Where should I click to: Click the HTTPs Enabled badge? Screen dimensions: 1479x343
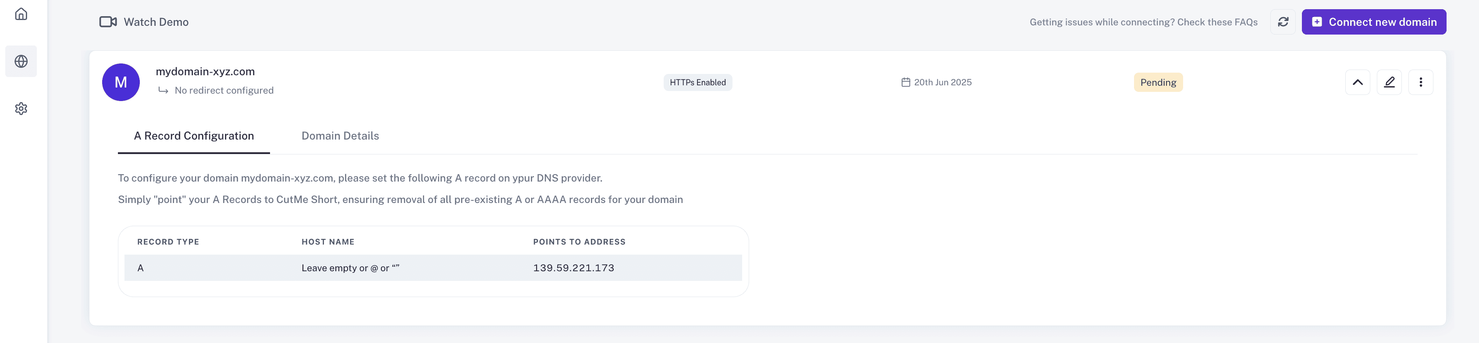[x=697, y=82]
